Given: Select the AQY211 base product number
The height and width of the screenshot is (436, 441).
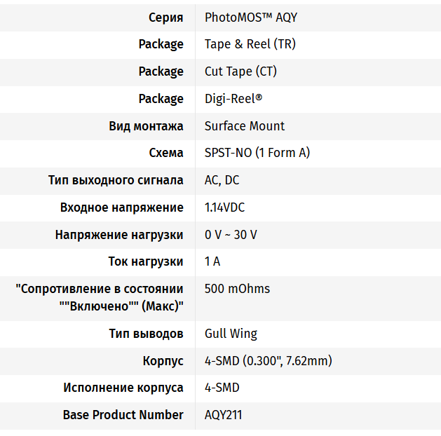Looking at the screenshot, I should 223,415.
